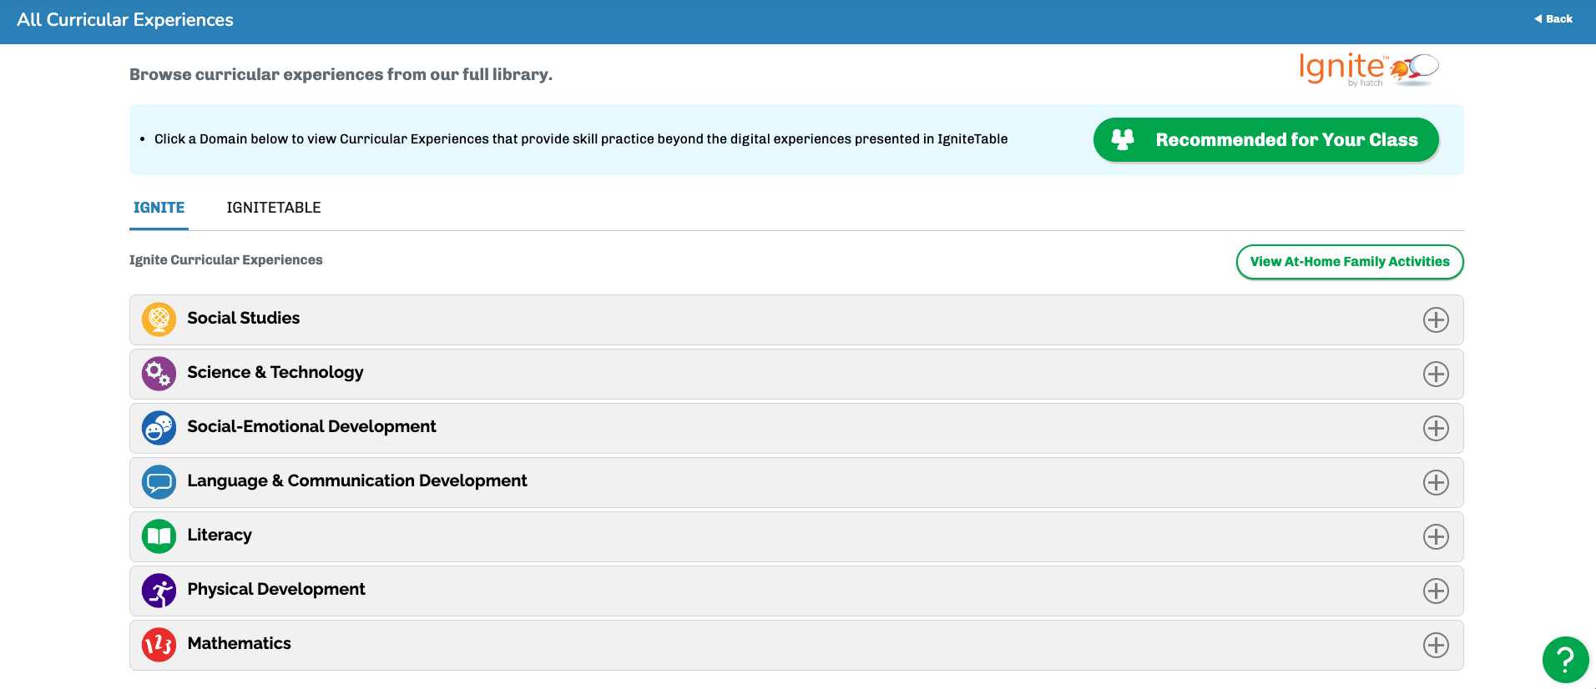Image resolution: width=1596 pixels, height=689 pixels.
Task: Expand the Social Studies domain plus
Action: point(1436,319)
